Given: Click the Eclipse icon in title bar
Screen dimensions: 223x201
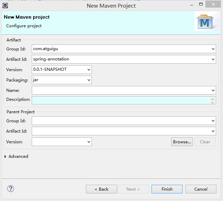Looking at the screenshot, I should (5, 6).
